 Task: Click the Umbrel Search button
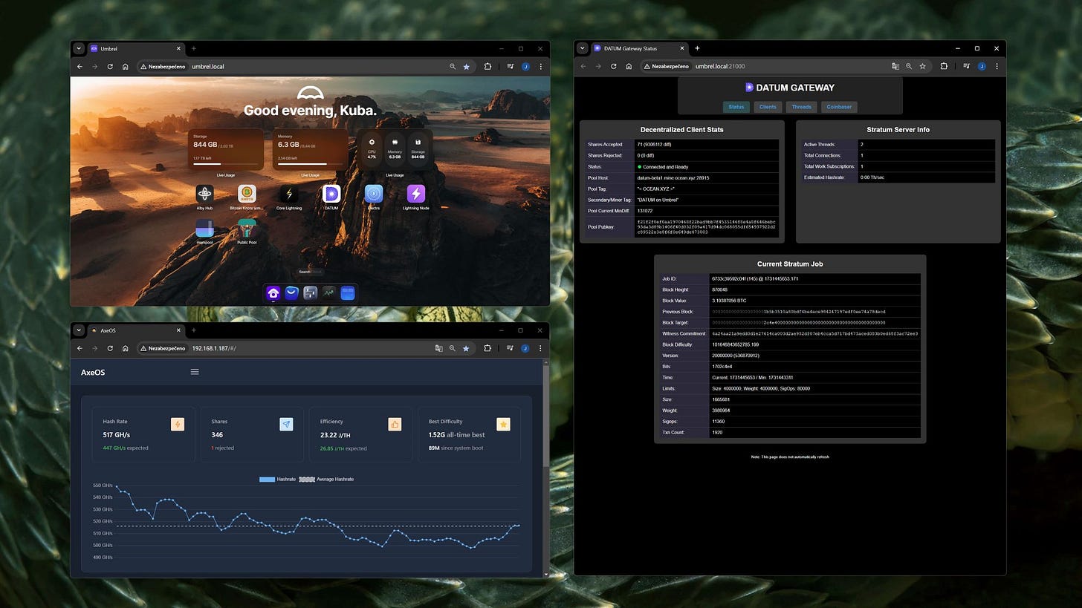pos(311,272)
